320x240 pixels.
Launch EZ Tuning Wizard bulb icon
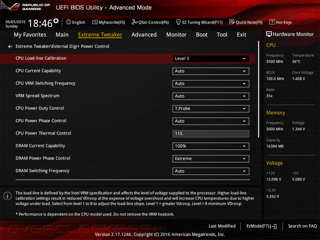click(178, 22)
